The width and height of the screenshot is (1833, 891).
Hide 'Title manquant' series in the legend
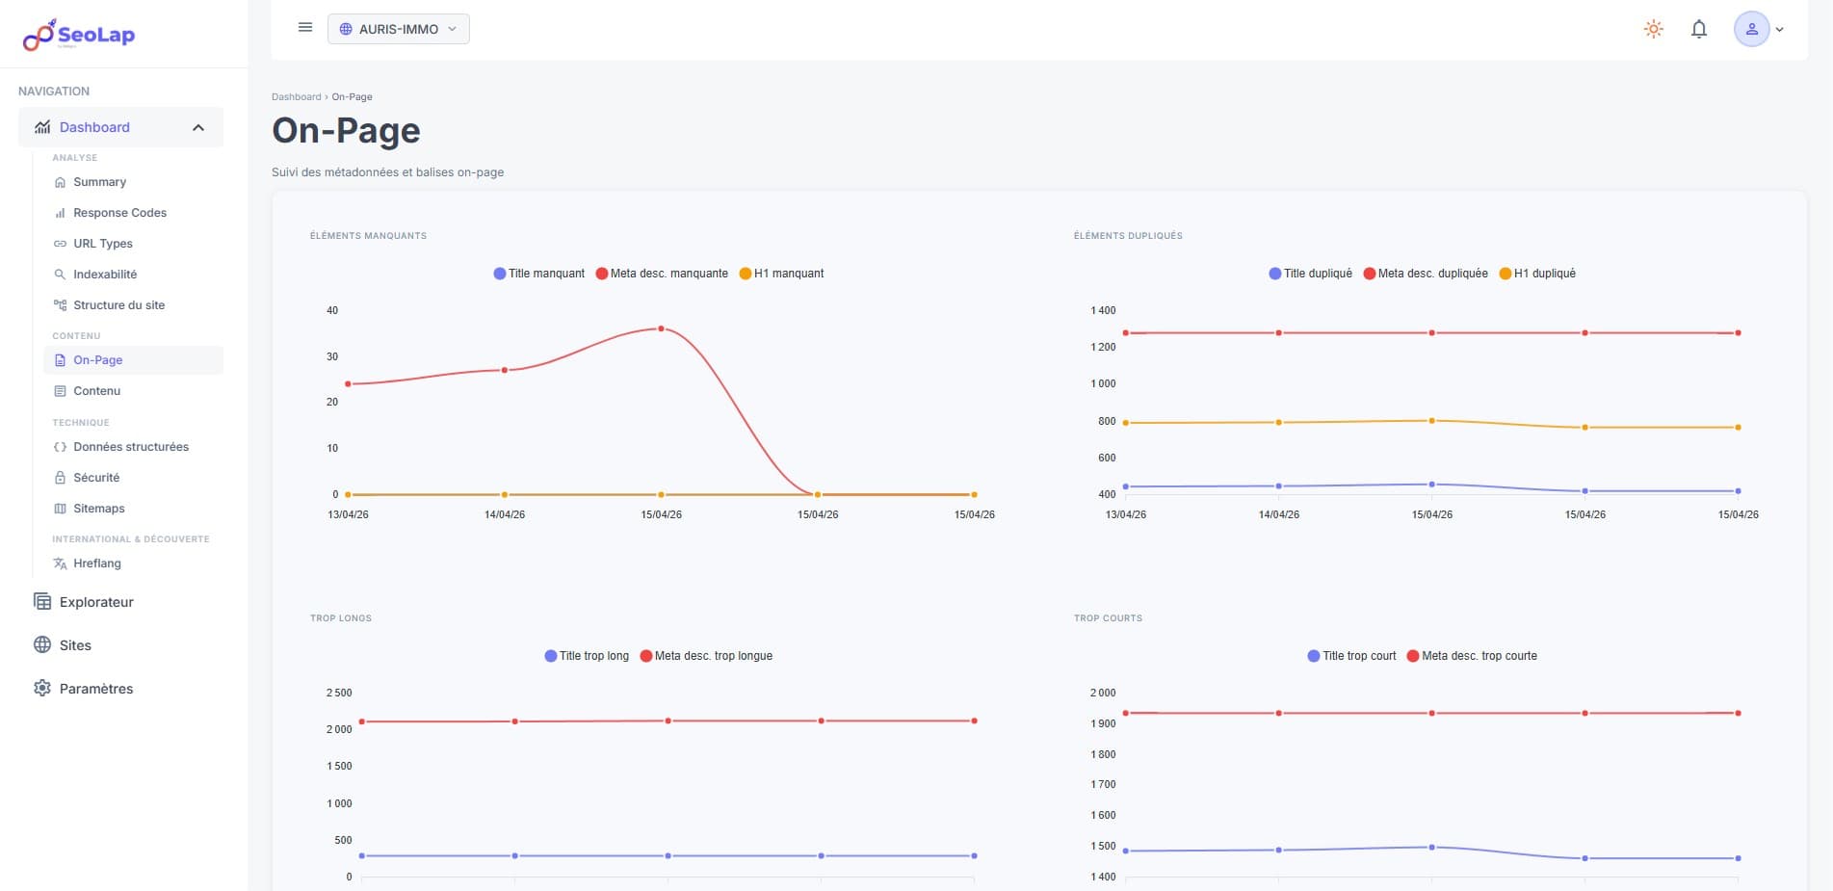538,273
